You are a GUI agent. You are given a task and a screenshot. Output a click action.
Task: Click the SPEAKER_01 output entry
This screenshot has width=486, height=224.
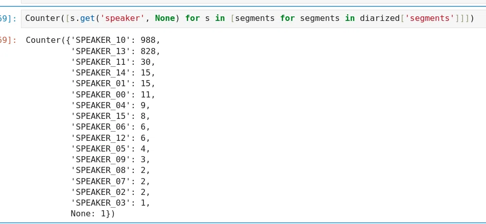pos(113,84)
